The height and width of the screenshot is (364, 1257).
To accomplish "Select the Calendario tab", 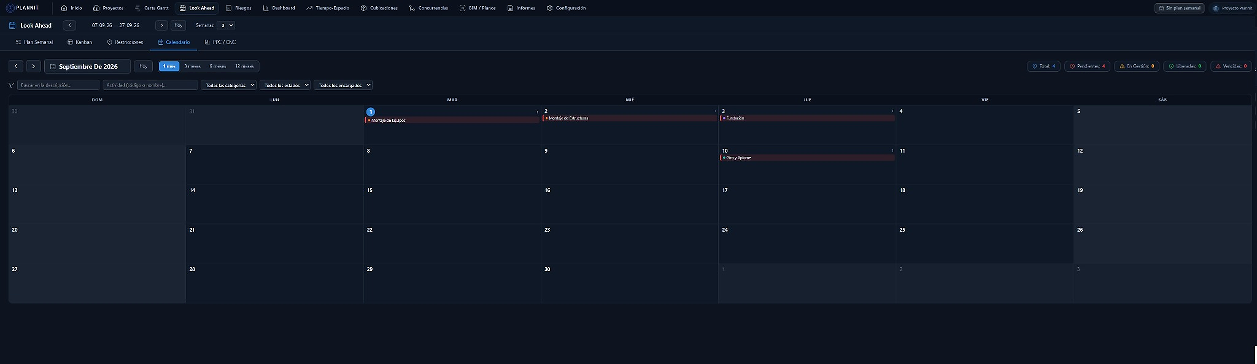I will click(x=174, y=42).
